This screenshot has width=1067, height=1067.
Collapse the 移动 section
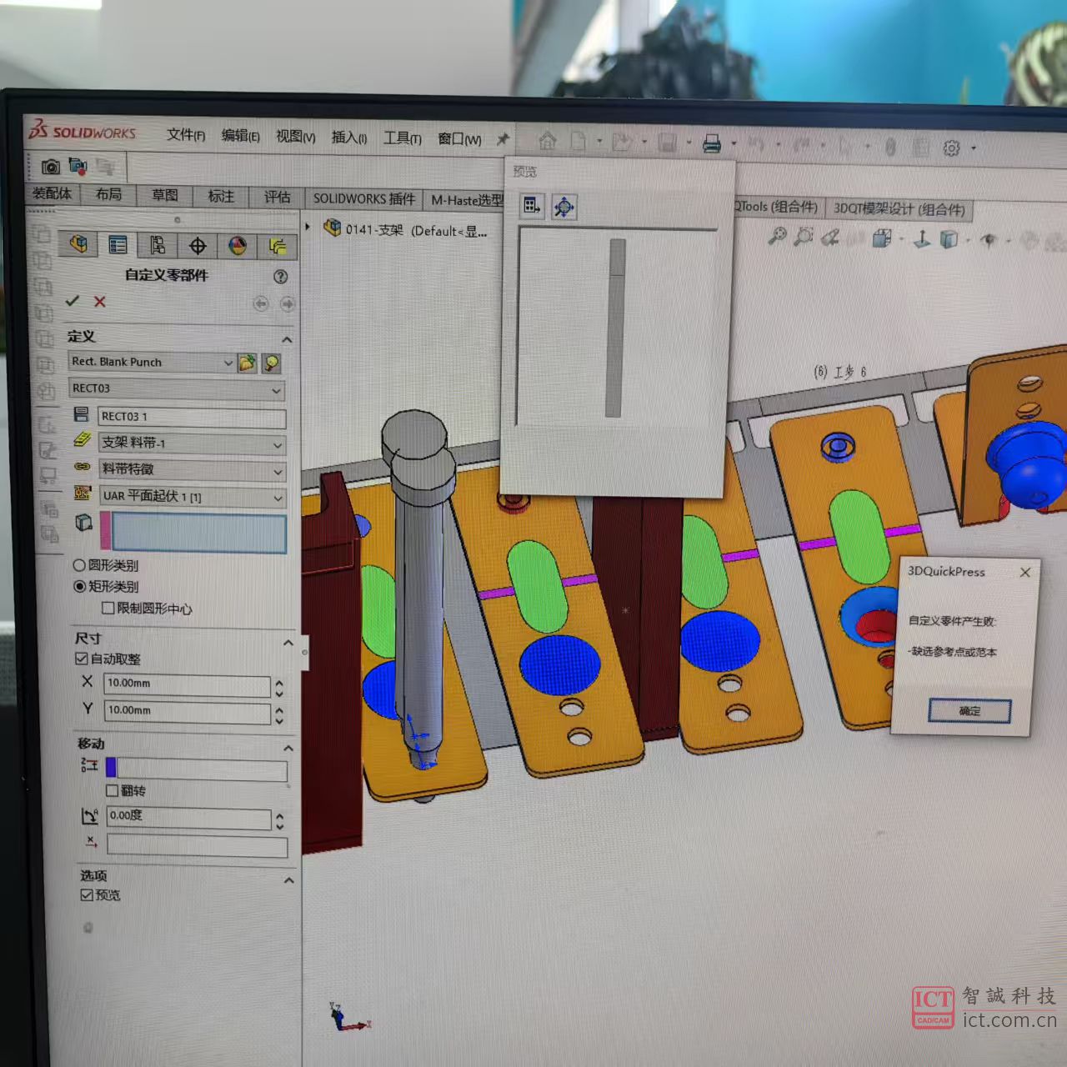pyautogui.click(x=288, y=748)
